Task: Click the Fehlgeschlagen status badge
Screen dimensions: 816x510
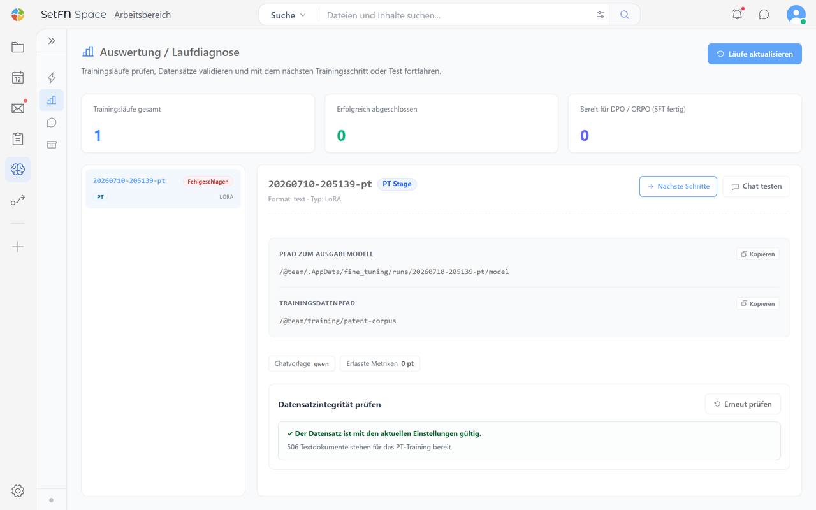Action: click(208, 182)
